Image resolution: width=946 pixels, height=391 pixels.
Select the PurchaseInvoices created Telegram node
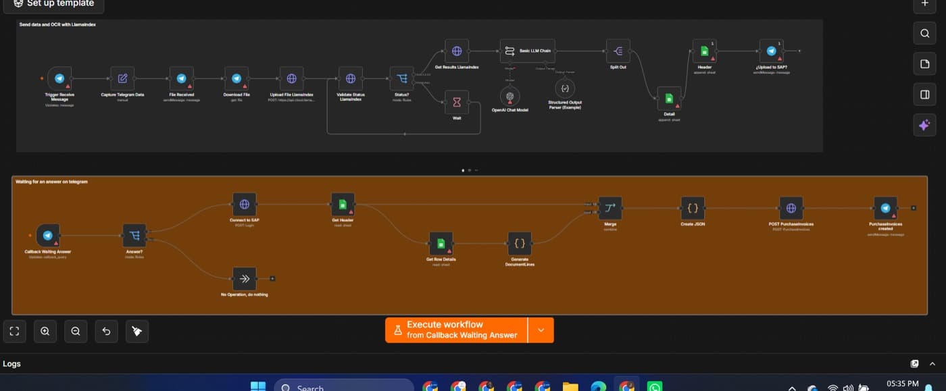[x=885, y=208]
